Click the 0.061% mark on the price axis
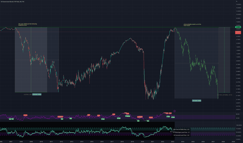The width and height of the screenshot is (243, 143). pos(238,109)
